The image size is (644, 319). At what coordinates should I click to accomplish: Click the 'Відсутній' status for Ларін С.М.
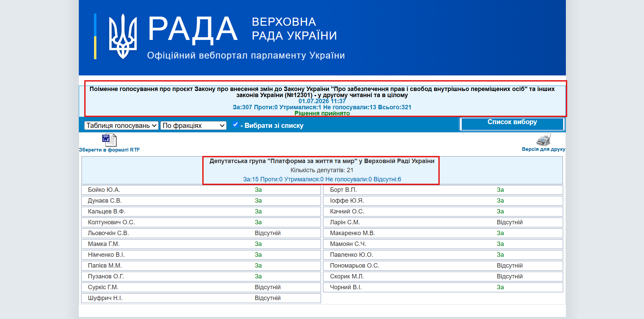click(510, 222)
